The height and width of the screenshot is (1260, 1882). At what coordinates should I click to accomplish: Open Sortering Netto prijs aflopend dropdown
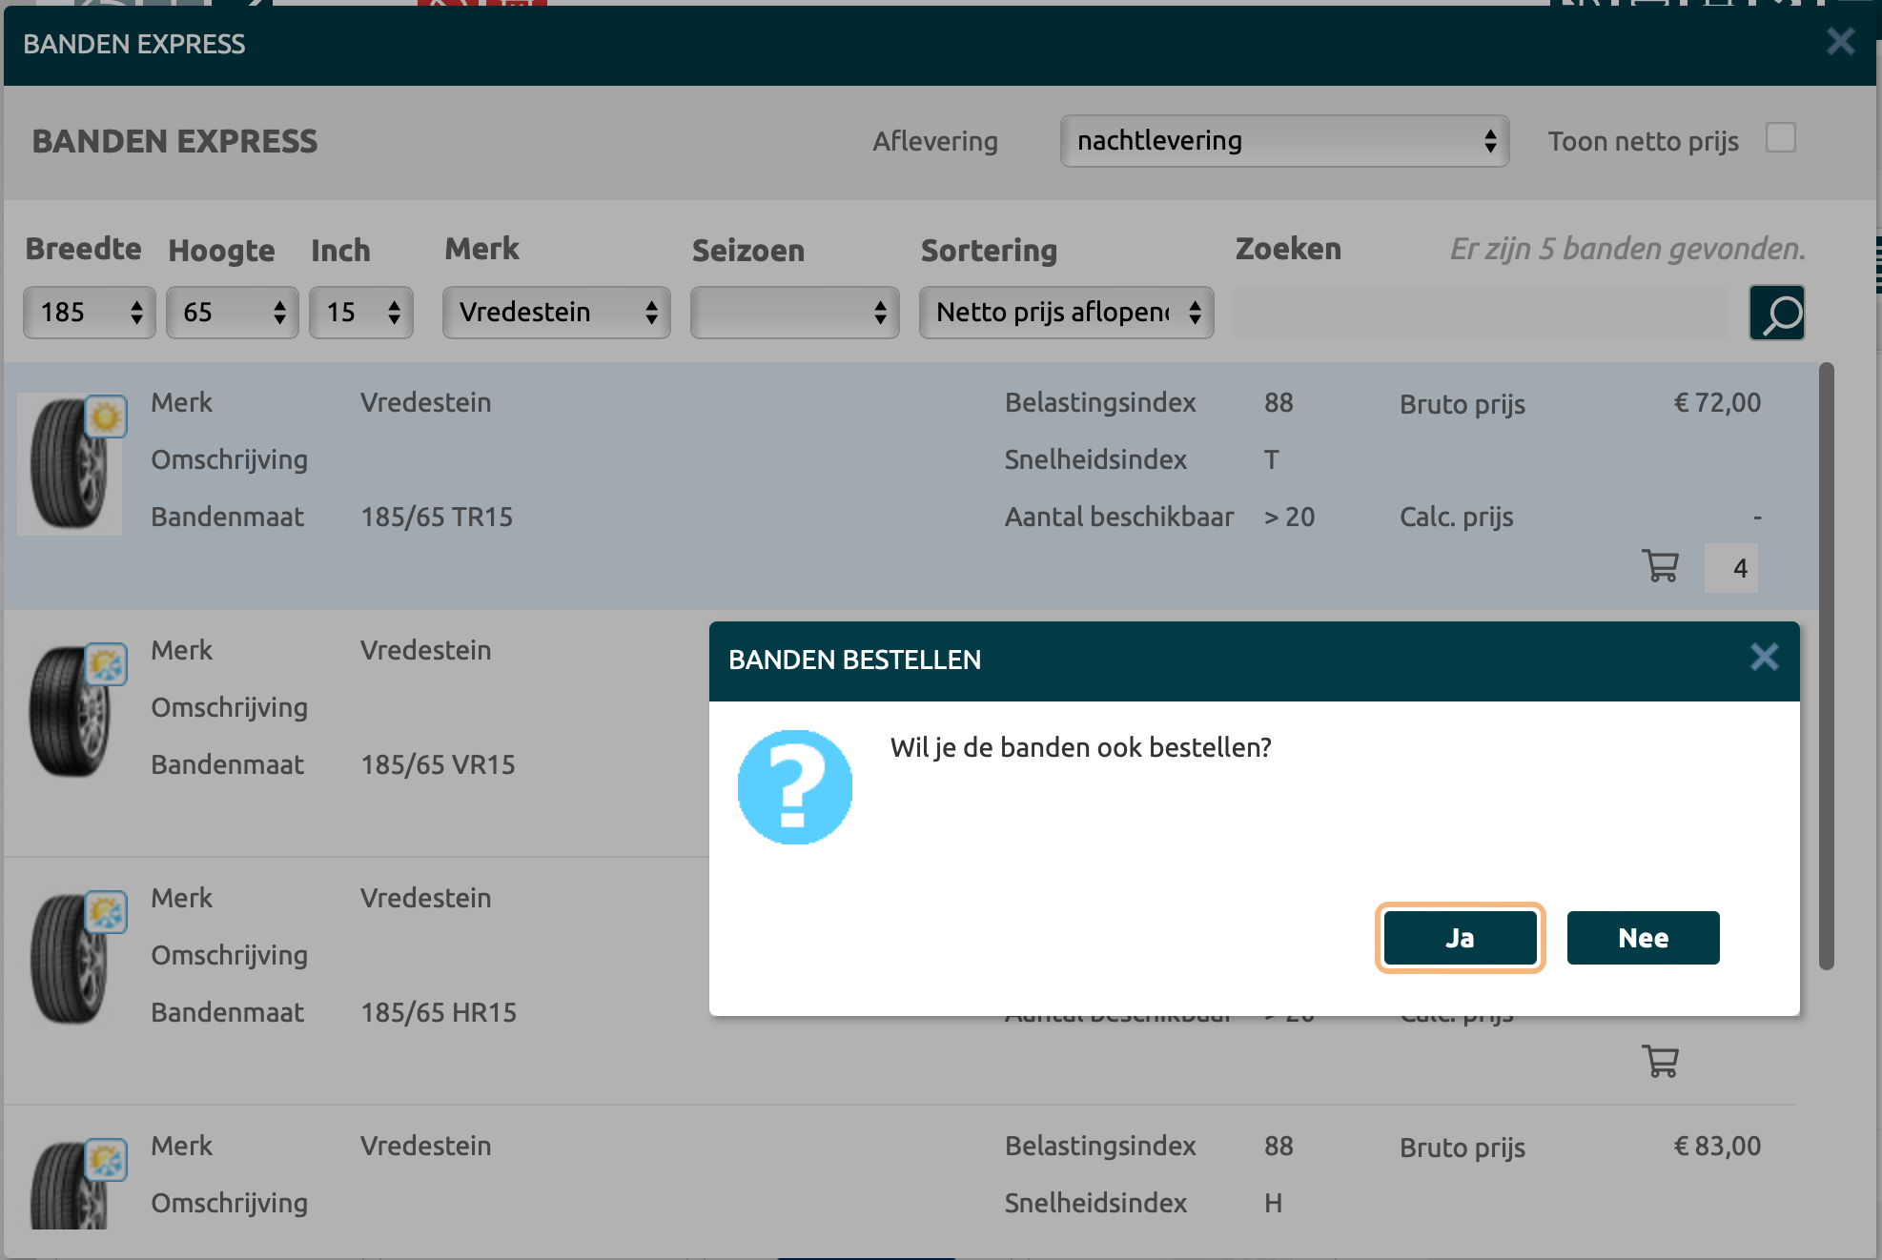coord(1066,313)
